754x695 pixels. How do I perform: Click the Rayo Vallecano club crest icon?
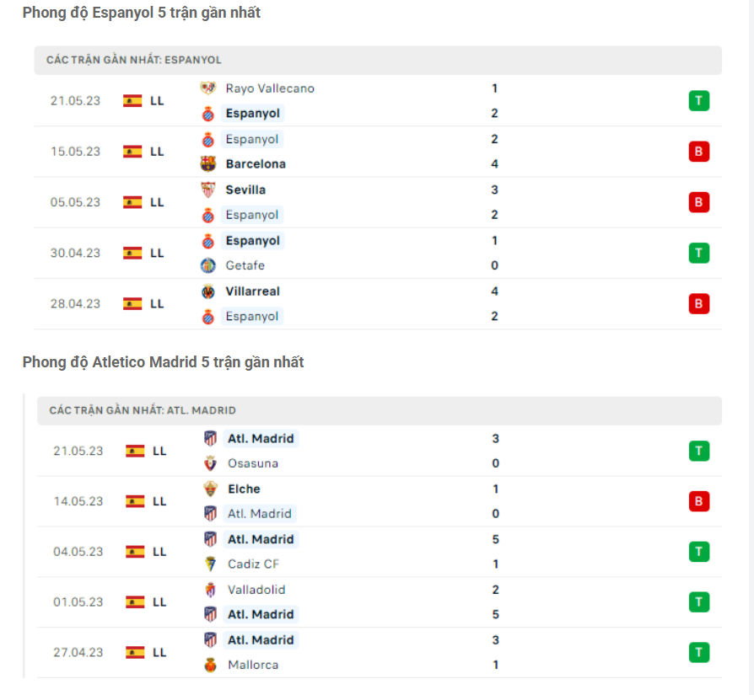point(208,88)
